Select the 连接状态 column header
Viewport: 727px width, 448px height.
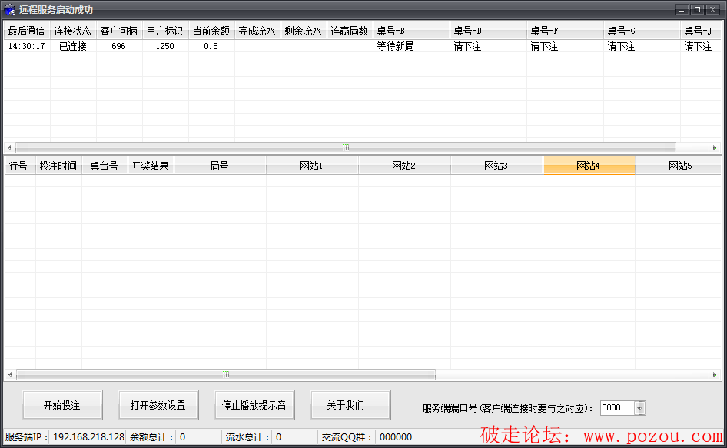click(x=73, y=31)
